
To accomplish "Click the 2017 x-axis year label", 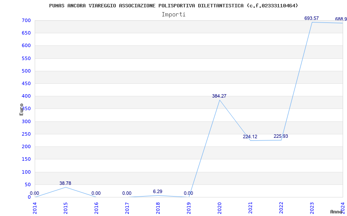I will [127, 208].
